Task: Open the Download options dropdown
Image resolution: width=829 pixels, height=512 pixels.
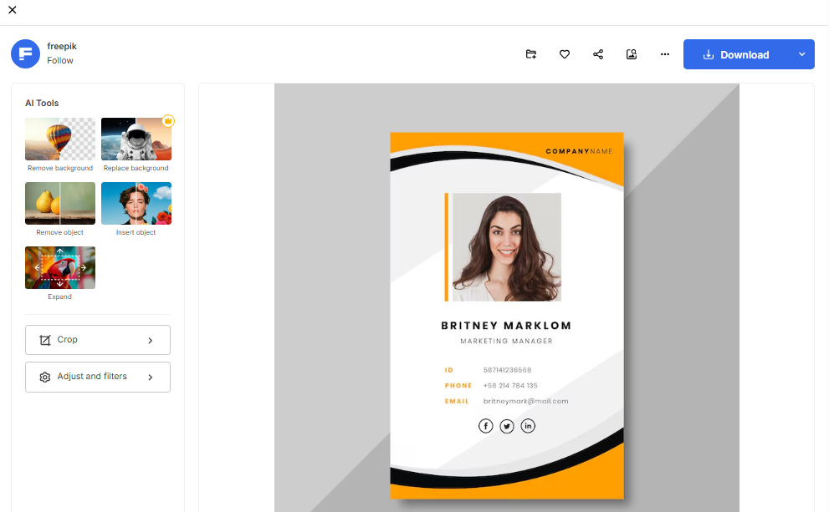Action: [x=801, y=53]
